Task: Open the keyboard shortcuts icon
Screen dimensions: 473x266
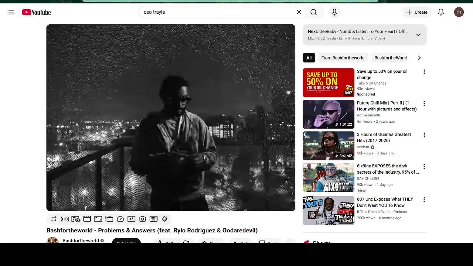Action: [x=153, y=219]
